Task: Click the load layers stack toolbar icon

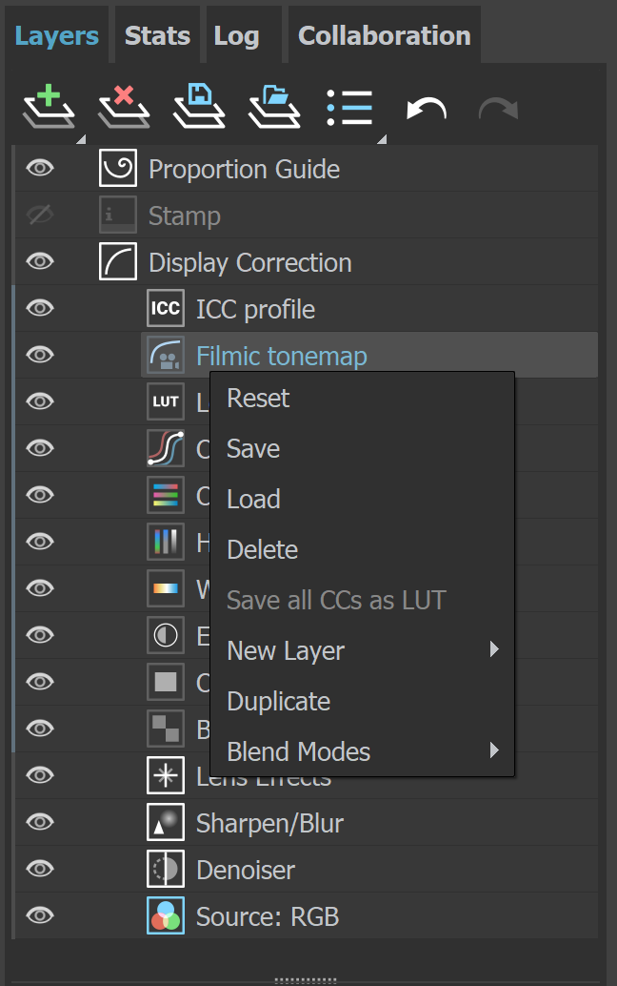Action: click(273, 106)
